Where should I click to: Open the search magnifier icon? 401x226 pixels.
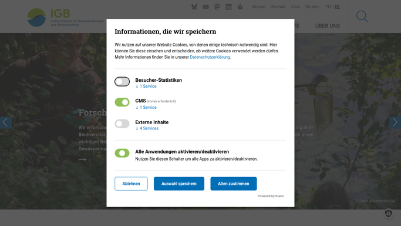point(362,16)
